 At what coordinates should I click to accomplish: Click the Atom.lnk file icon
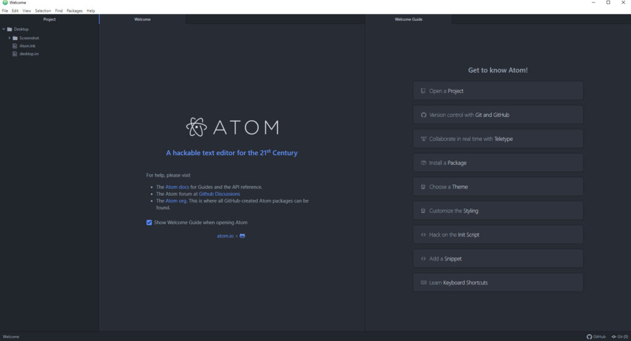pos(15,46)
